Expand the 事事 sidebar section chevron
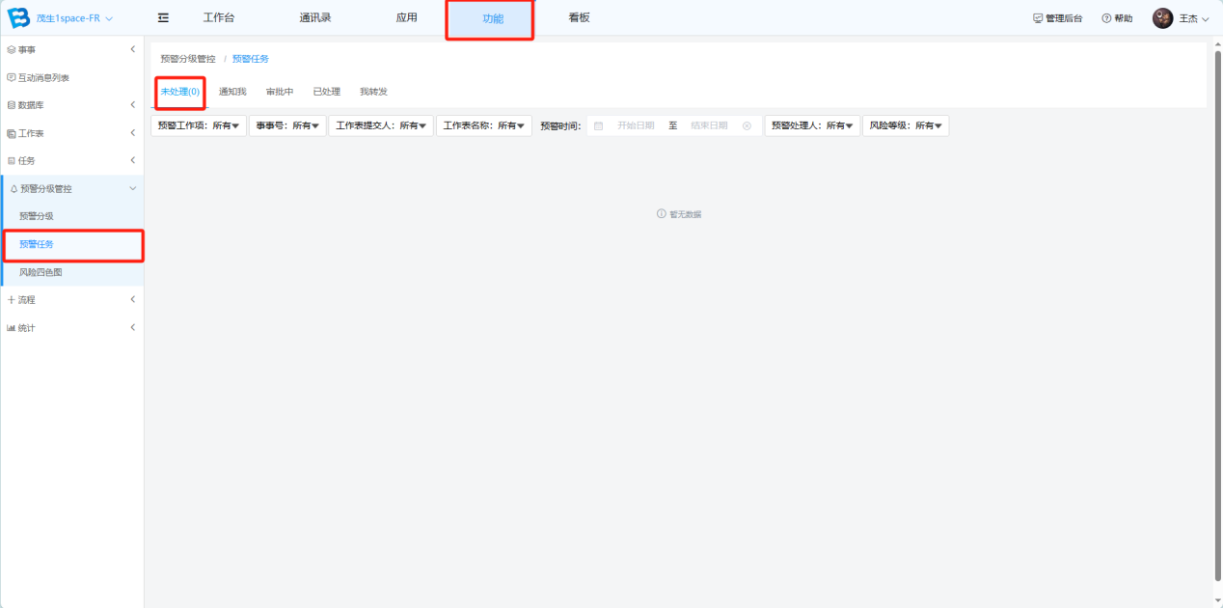This screenshot has height=608, width=1223. click(132, 49)
